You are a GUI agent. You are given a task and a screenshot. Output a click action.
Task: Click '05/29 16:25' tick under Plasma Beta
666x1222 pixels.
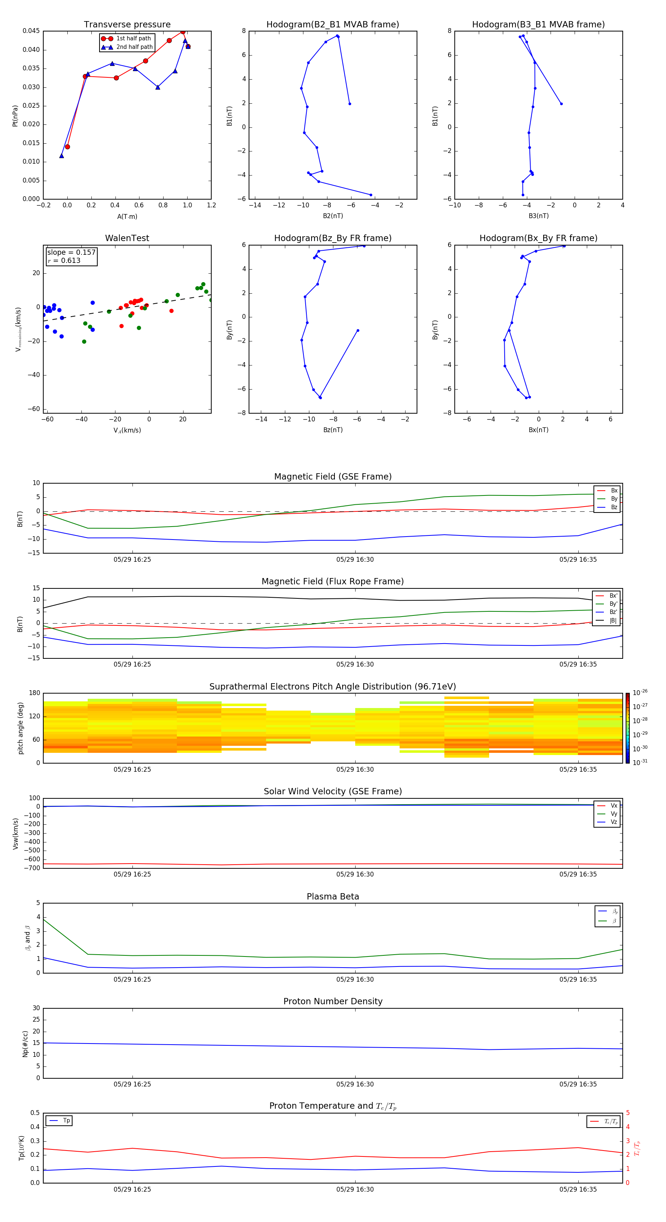pyautogui.click(x=132, y=979)
